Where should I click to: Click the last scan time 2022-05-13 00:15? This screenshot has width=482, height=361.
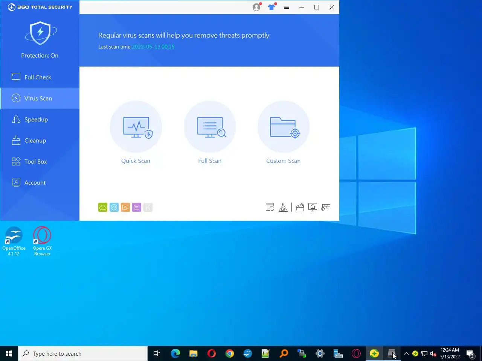[x=153, y=47]
